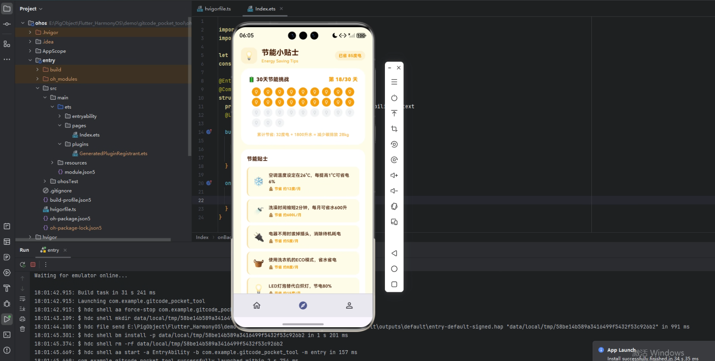Open the Problems warning icon in sidebar
Screen dimensions: 715x361
tap(7, 350)
